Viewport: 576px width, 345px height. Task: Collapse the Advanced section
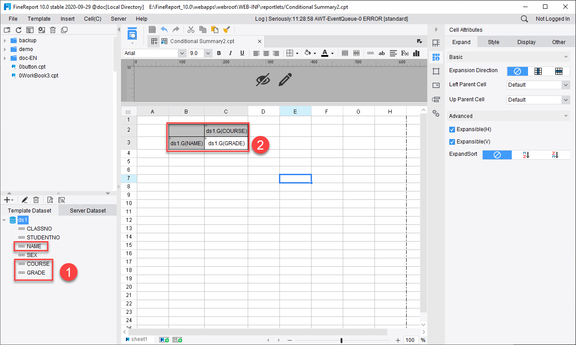(x=566, y=116)
